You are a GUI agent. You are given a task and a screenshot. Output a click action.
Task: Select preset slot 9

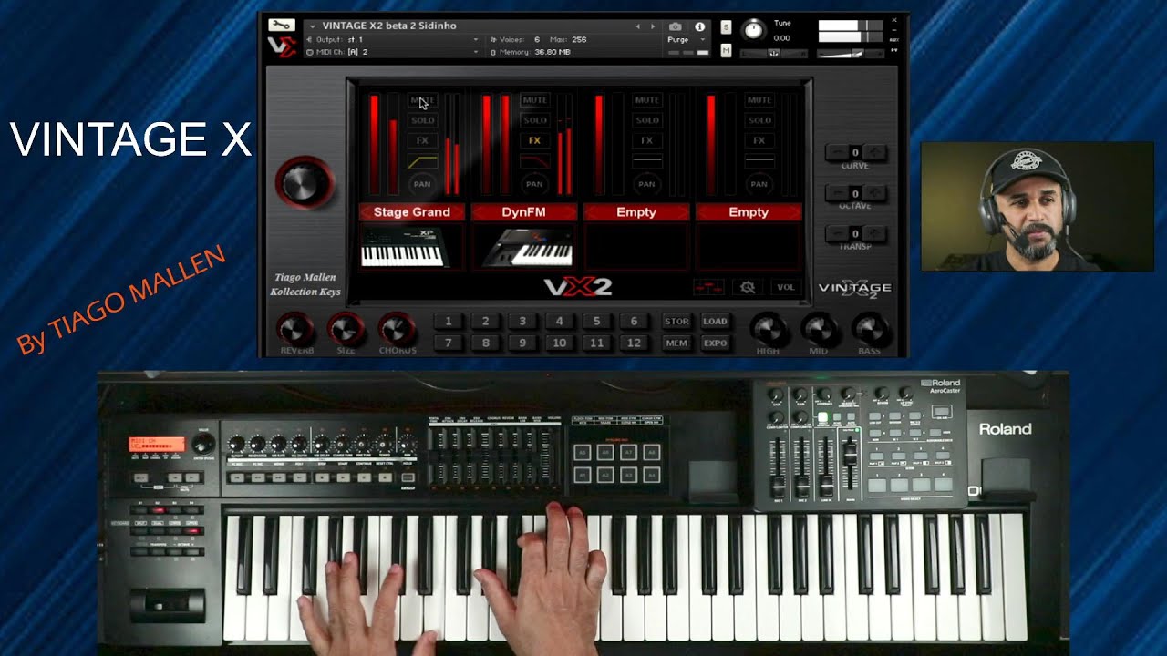pos(522,343)
